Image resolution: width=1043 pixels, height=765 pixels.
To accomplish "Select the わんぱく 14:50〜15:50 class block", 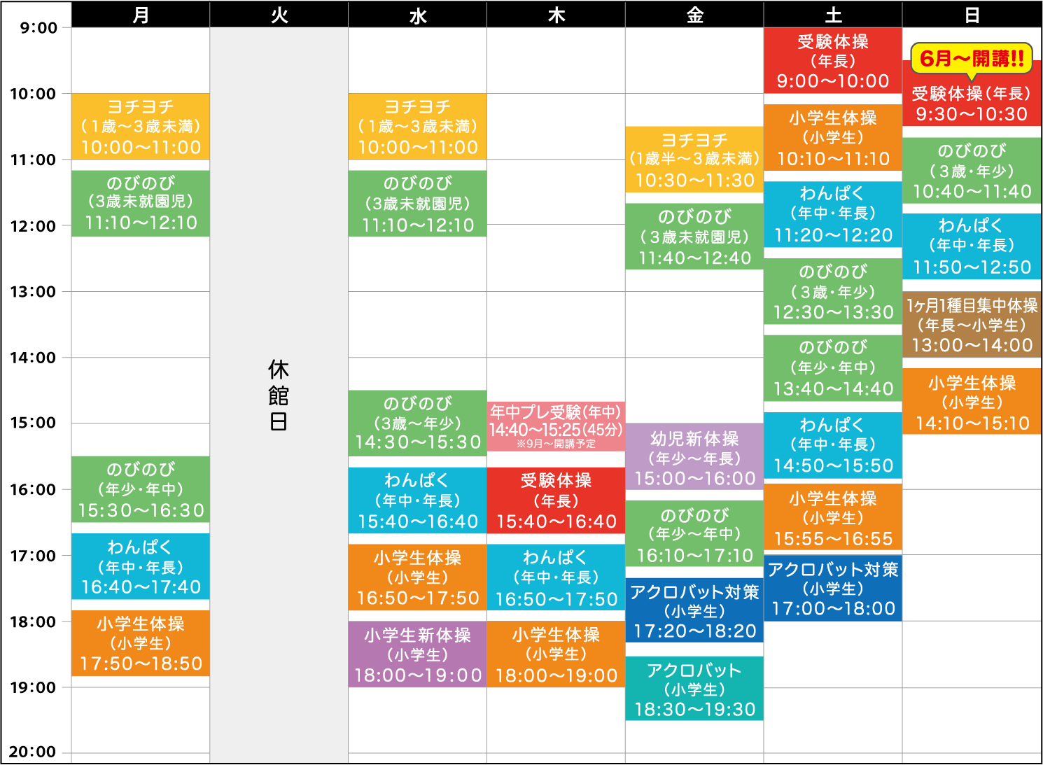I will pos(834,446).
